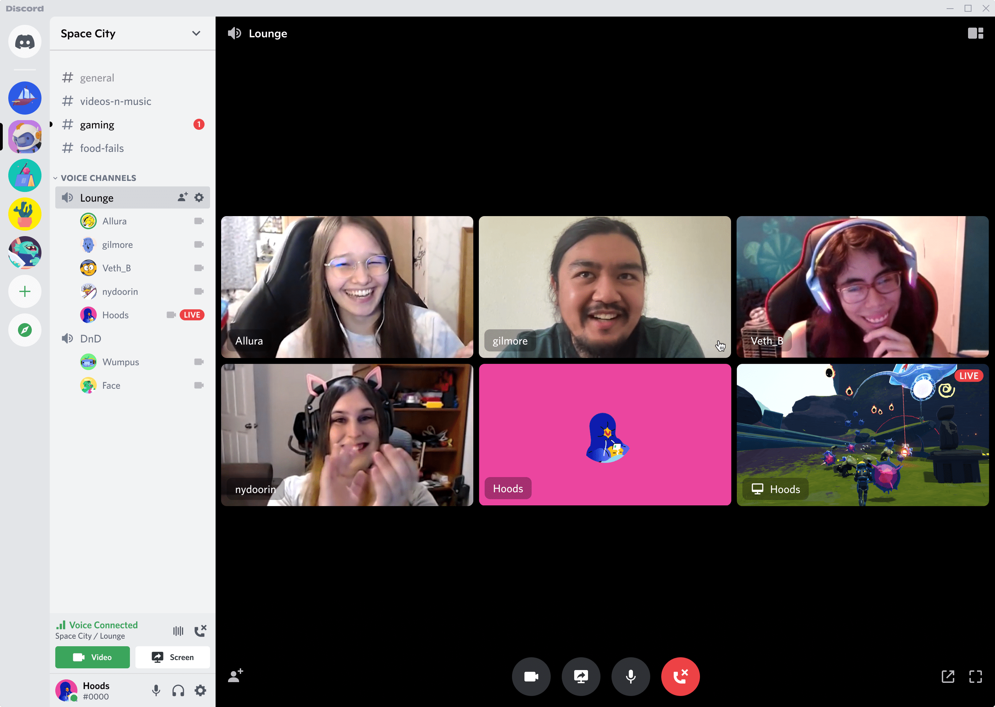Image resolution: width=995 pixels, height=707 pixels.
Task: Click the voice channel settings gear icon
Action: pyautogui.click(x=198, y=198)
